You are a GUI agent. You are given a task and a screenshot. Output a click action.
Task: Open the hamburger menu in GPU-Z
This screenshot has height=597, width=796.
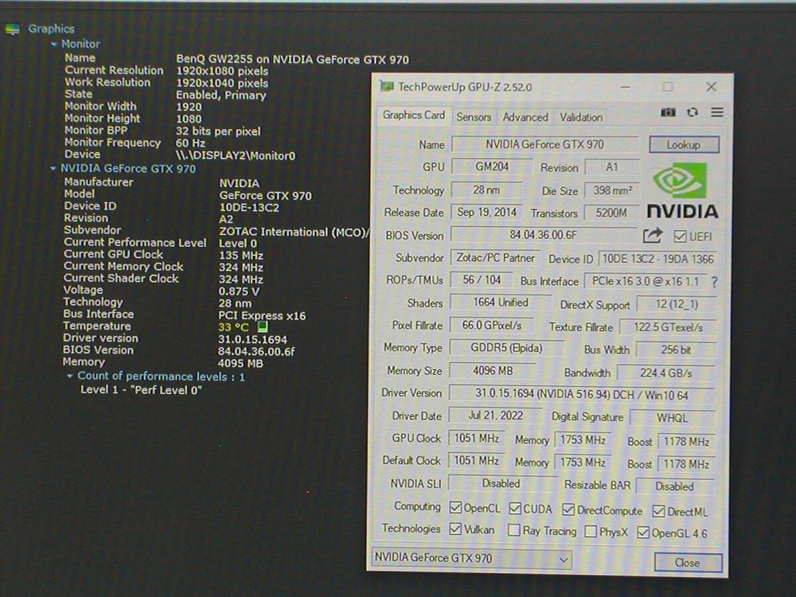coord(716,112)
